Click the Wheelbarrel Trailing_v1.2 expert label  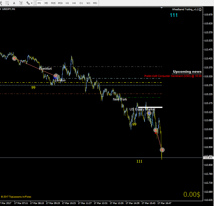click(185, 9)
